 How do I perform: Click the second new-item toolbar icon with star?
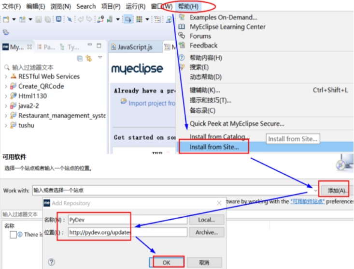tap(22, 19)
